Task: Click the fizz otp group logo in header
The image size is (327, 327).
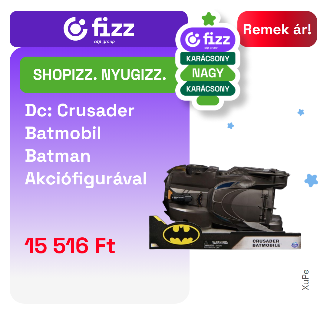Action: click(99, 30)
